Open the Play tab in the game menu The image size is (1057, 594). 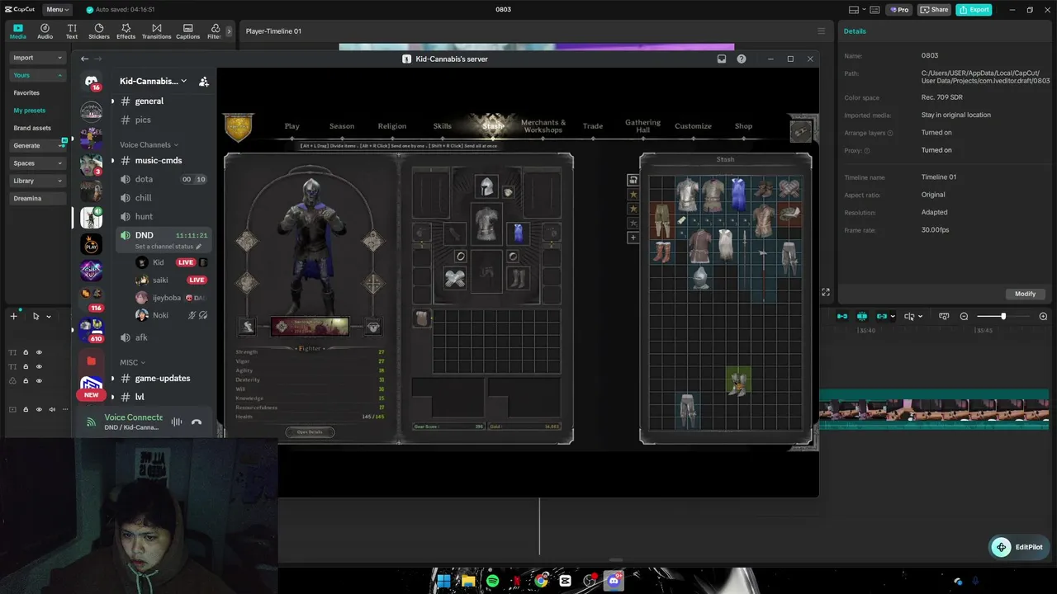tap(292, 126)
